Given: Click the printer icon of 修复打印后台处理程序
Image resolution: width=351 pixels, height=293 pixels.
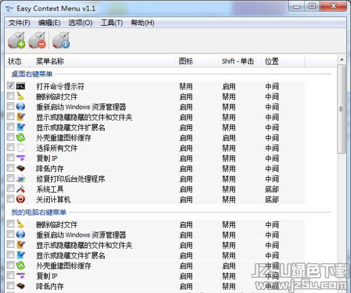Looking at the screenshot, I should click(20, 178).
